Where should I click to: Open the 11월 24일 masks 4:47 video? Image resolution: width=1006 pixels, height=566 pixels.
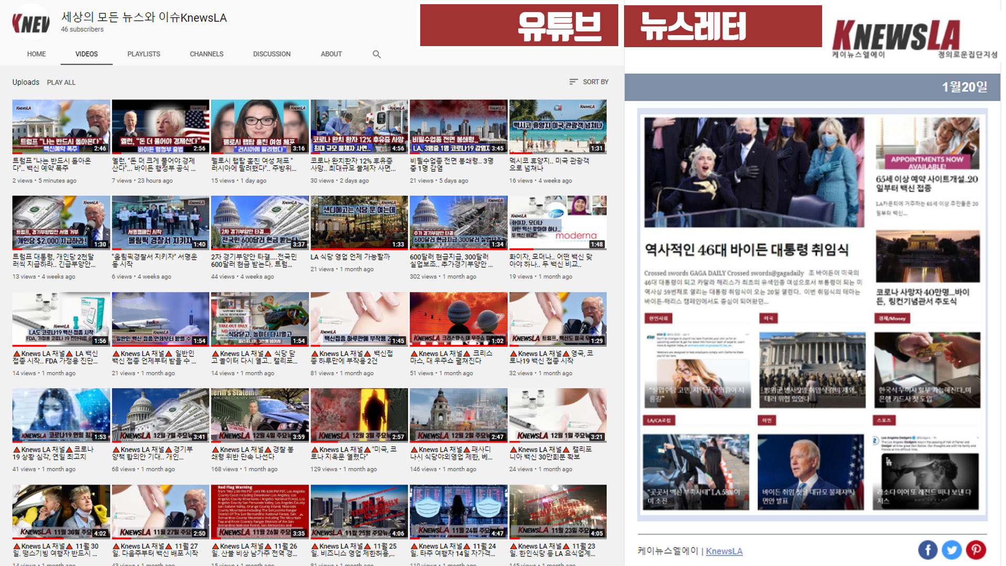tap(458, 511)
